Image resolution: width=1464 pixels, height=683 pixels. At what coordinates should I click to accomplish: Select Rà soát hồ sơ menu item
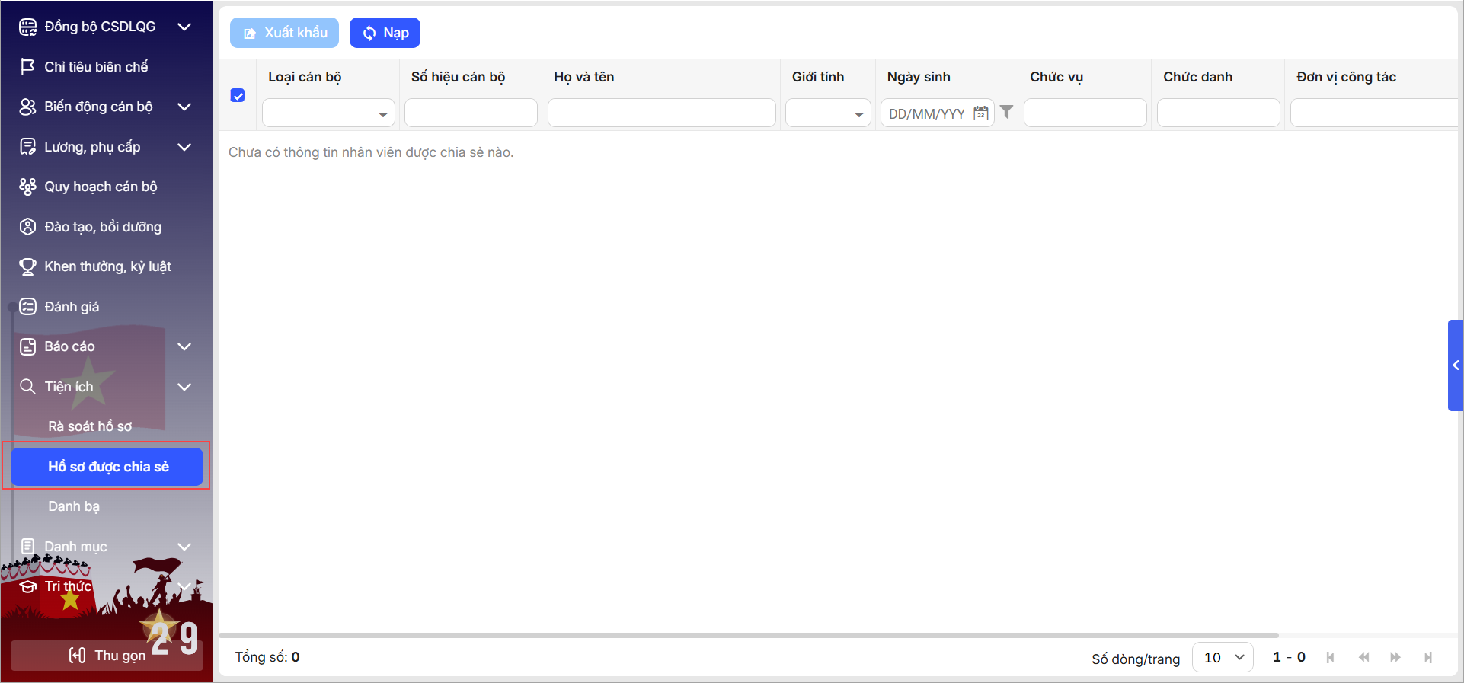(90, 426)
